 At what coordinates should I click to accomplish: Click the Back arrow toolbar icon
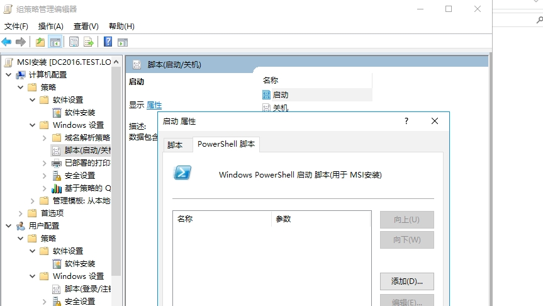[6, 42]
